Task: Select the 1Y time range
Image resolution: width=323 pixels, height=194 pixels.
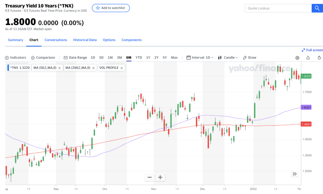Action: click(148, 58)
